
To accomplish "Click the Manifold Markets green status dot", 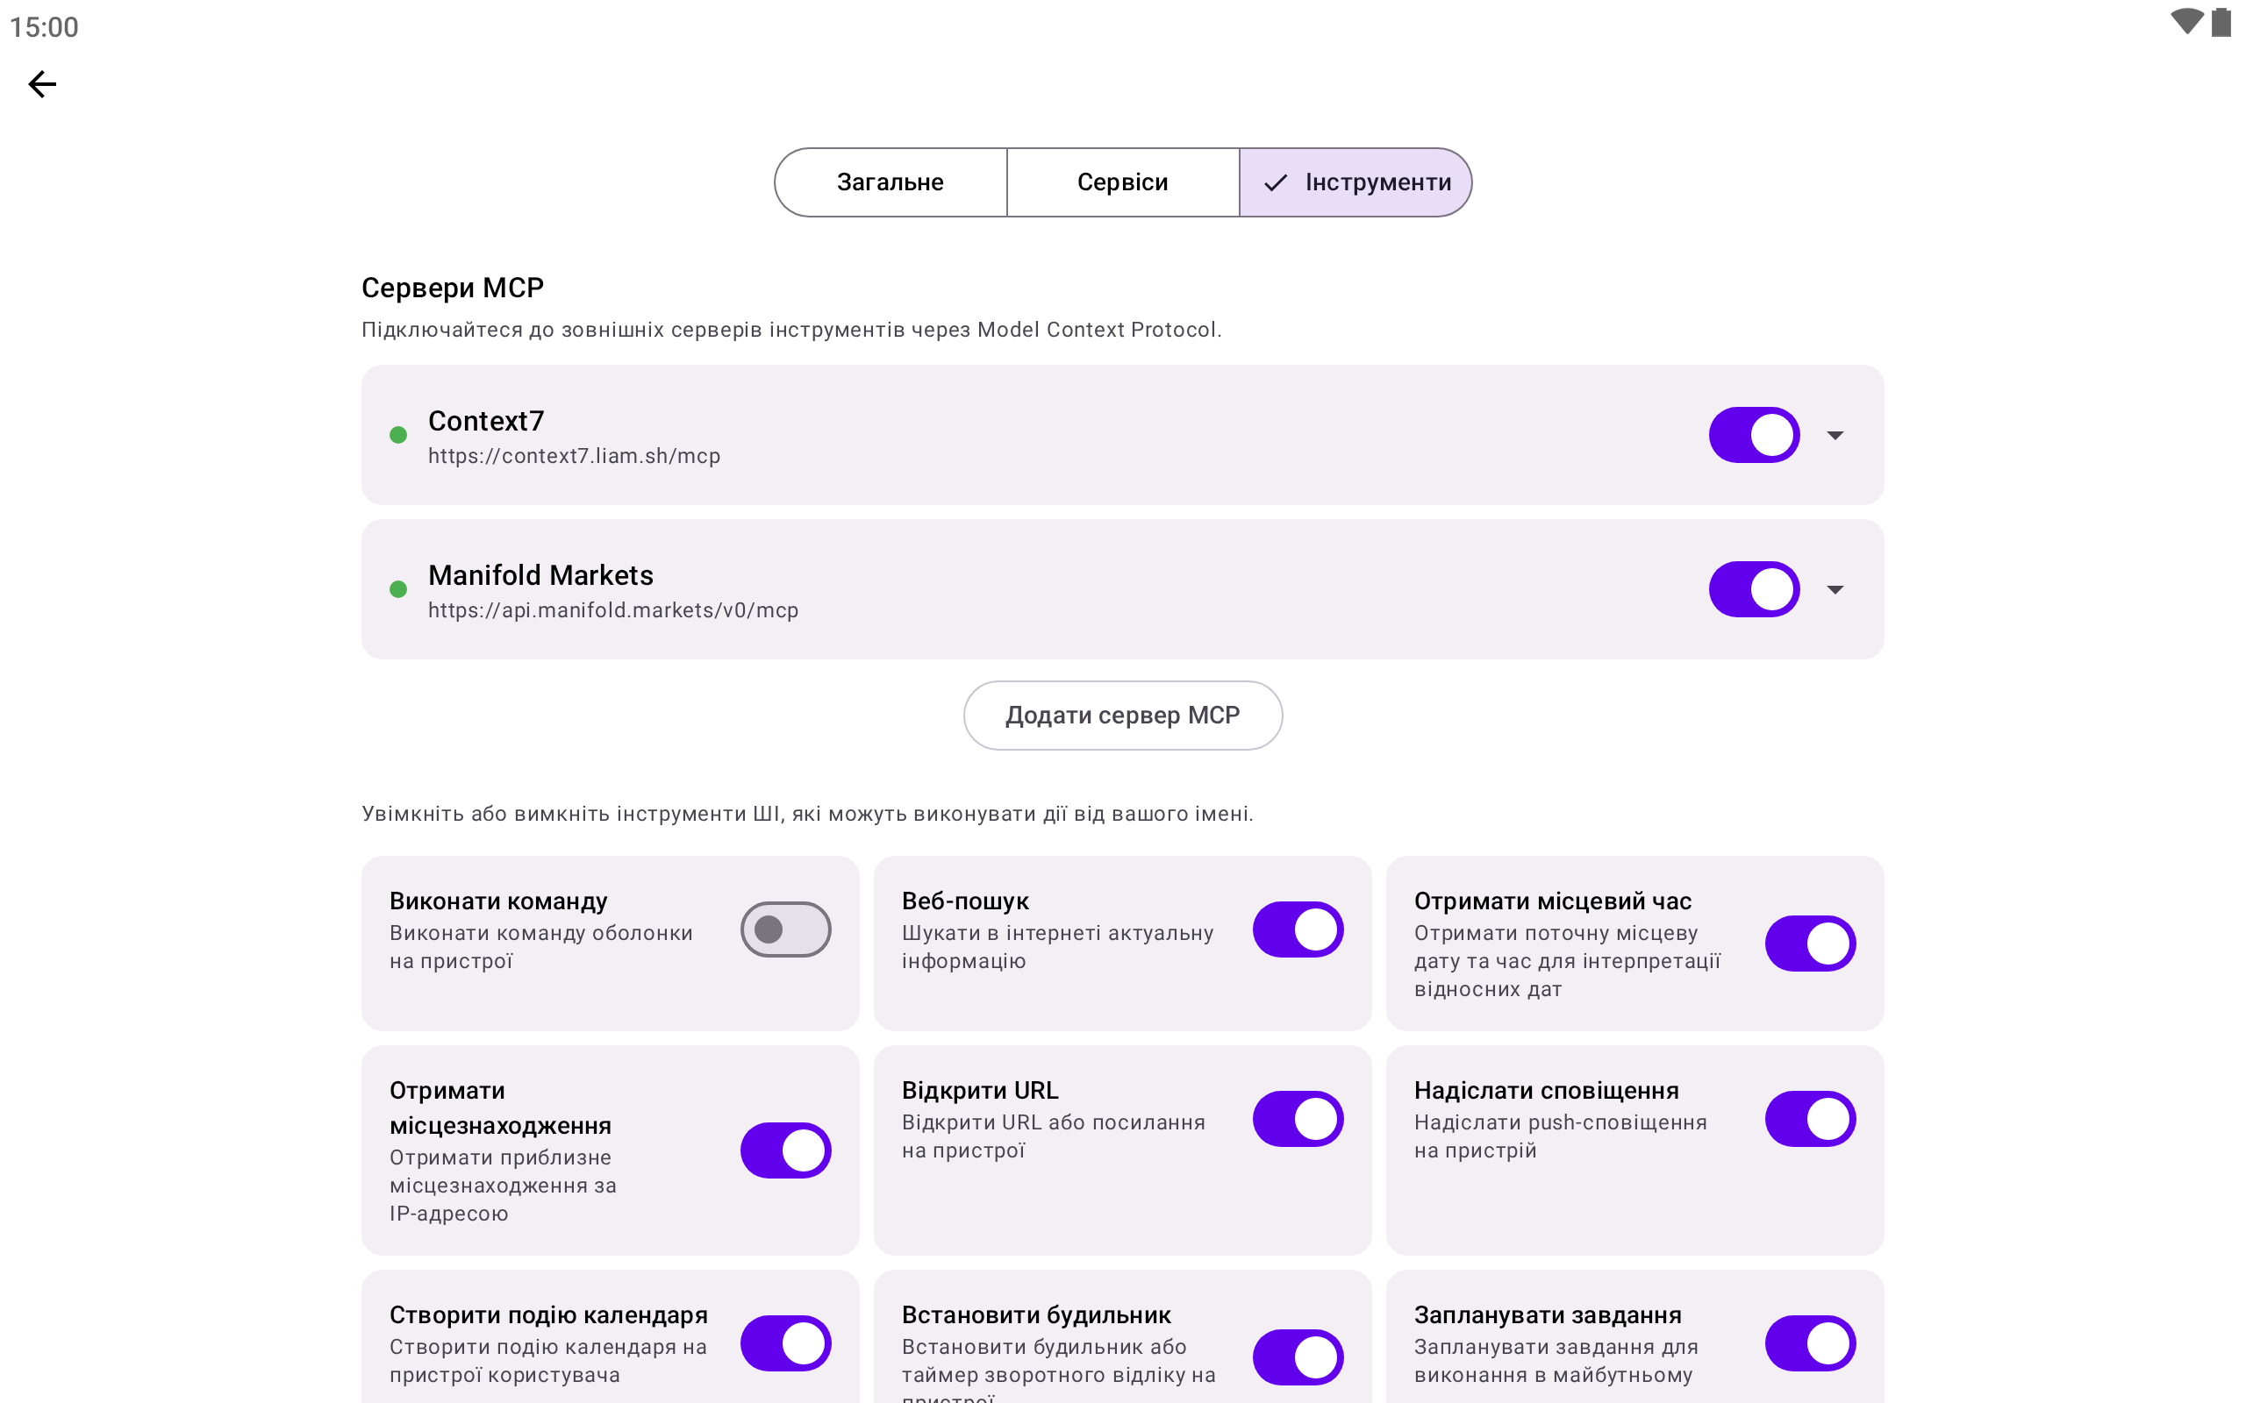I will click(398, 589).
